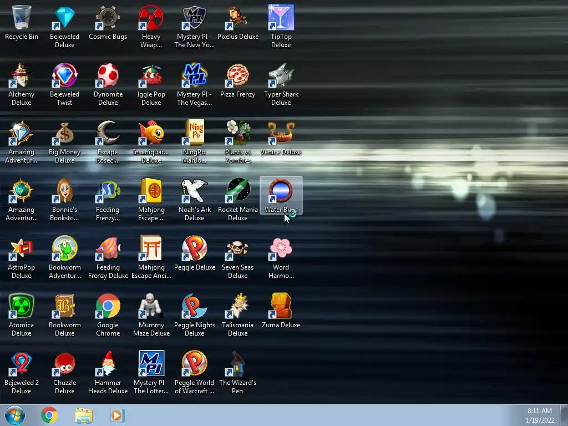Viewport: 568px width, 426px height.
Task: Click The Wizard's Pen icon
Action: click(237, 363)
